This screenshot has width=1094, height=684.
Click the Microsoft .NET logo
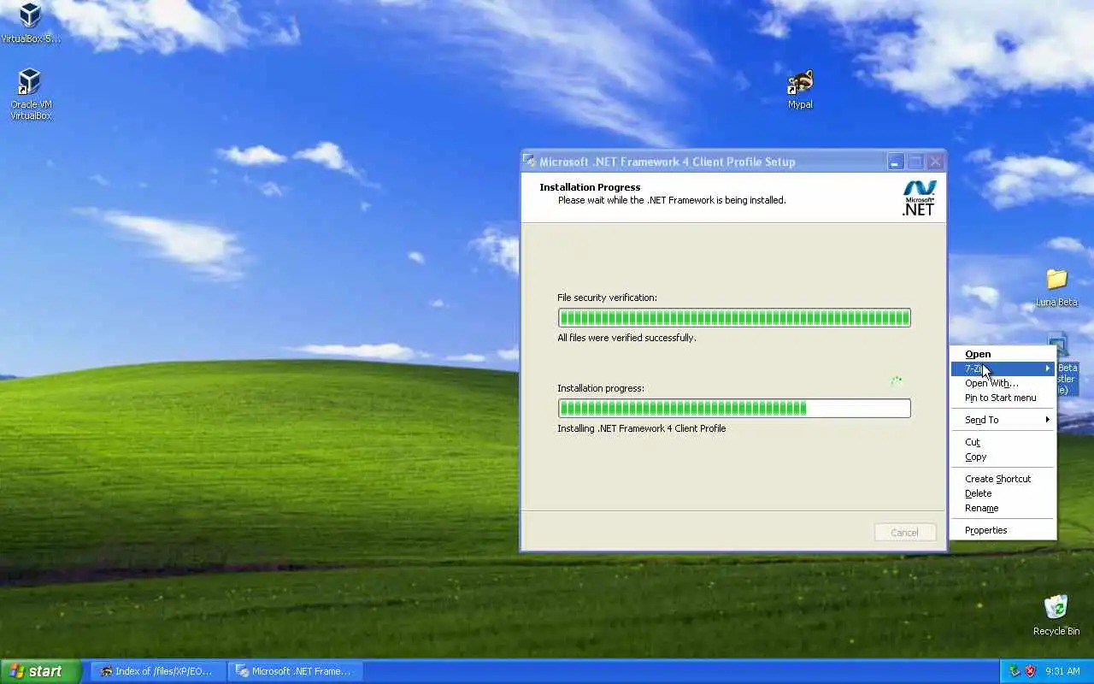(919, 198)
